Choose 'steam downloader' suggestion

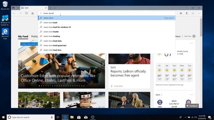point(107,32)
